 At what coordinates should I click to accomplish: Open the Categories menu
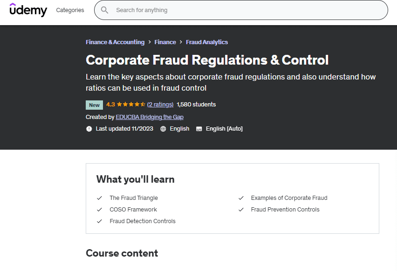(x=70, y=10)
